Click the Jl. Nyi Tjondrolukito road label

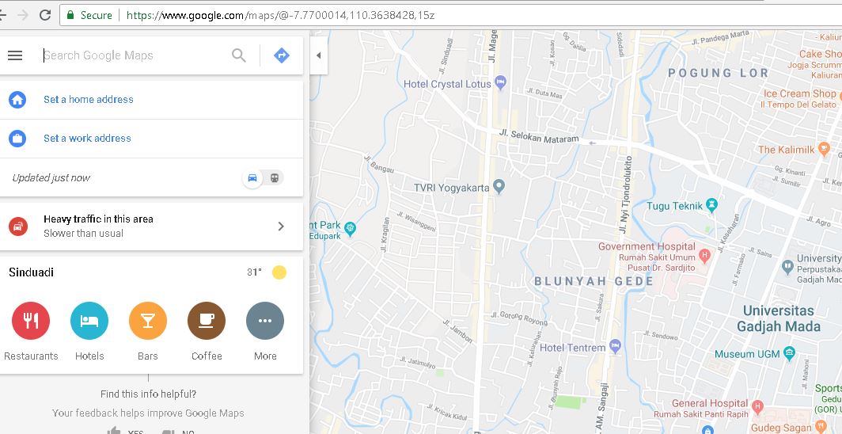coord(626,195)
